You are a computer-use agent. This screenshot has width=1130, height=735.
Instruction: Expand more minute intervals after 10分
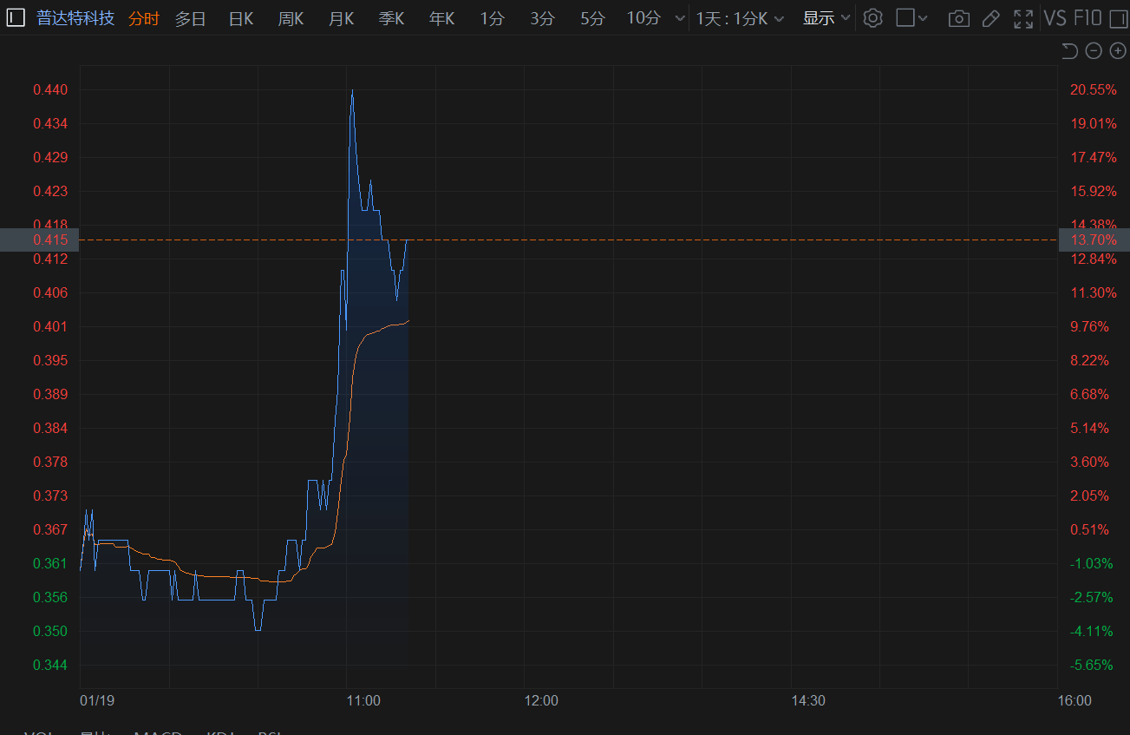[x=677, y=18]
